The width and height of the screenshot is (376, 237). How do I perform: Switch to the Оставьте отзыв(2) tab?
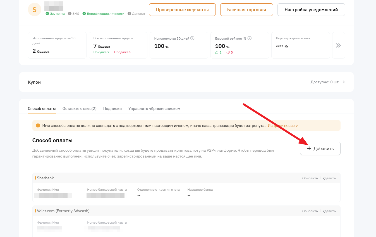tap(80, 108)
